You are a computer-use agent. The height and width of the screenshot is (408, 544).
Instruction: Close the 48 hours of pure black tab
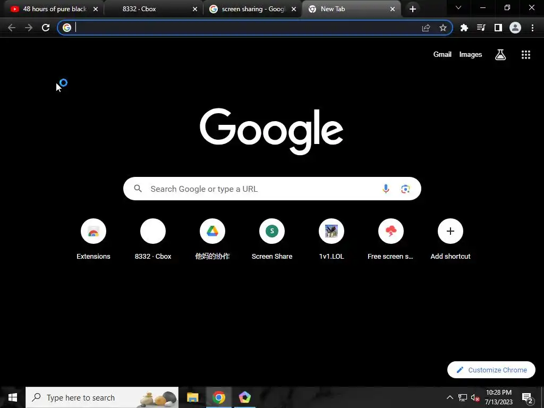96,9
